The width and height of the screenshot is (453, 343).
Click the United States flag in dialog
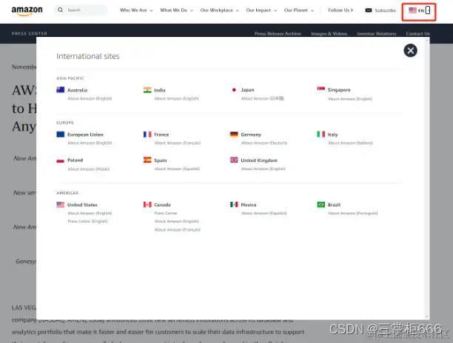(61, 205)
